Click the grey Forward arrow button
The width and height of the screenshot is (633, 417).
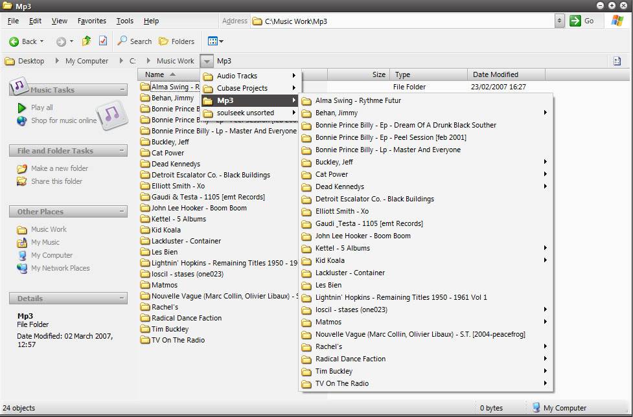pos(61,41)
